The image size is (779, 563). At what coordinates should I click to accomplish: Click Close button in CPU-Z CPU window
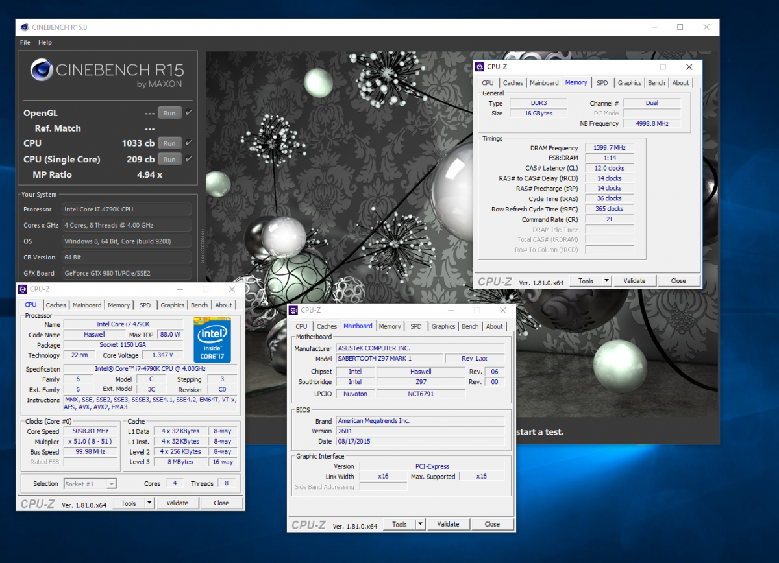click(x=221, y=503)
